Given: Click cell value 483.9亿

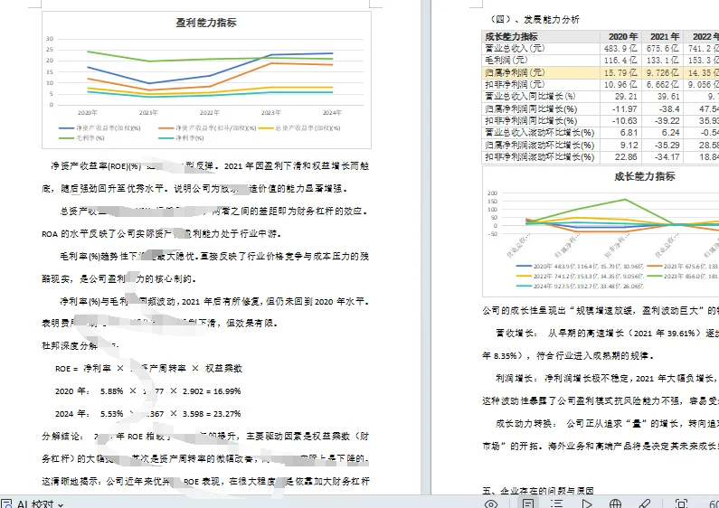Looking at the screenshot, I should pyautogui.click(x=620, y=49).
